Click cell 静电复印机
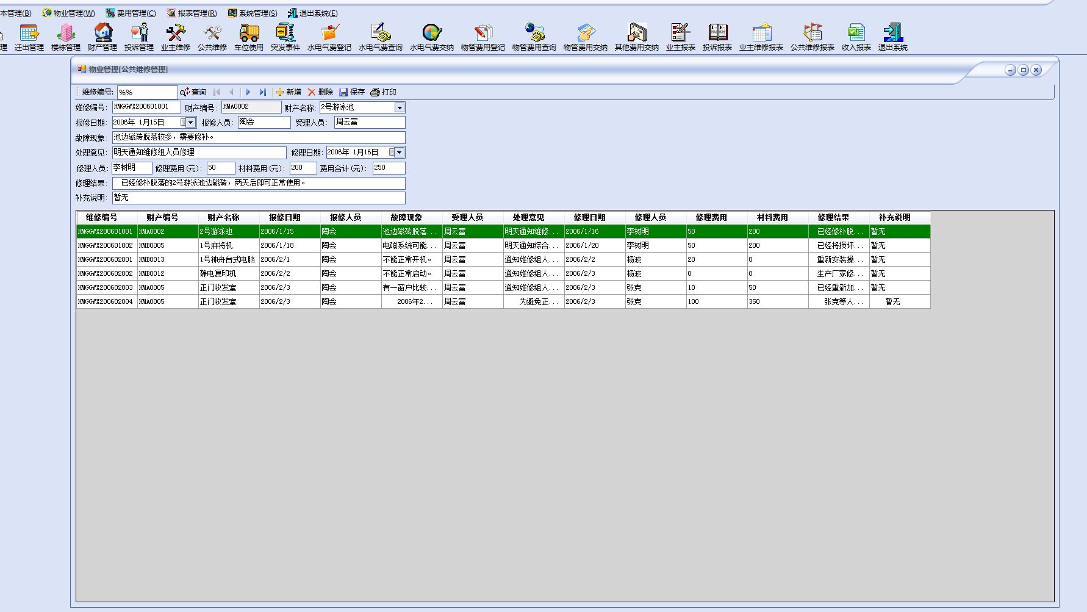The height and width of the screenshot is (612, 1087). click(x=229, y=273)
